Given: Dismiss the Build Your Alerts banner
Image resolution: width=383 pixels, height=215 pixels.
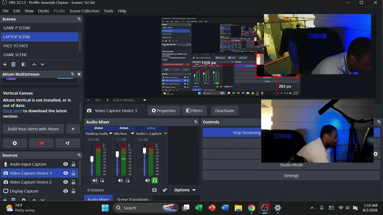Looking at the screenshot, I should click(x=73, y=129).
